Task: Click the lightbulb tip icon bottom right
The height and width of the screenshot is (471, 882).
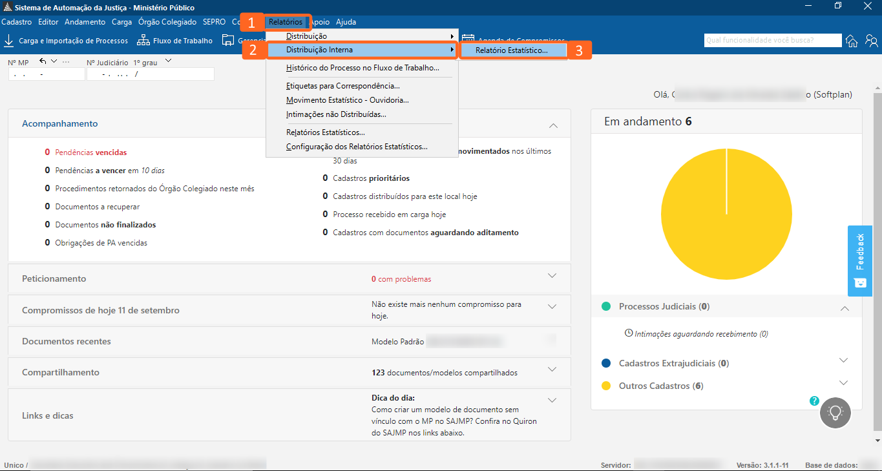Action: point(835,413)
